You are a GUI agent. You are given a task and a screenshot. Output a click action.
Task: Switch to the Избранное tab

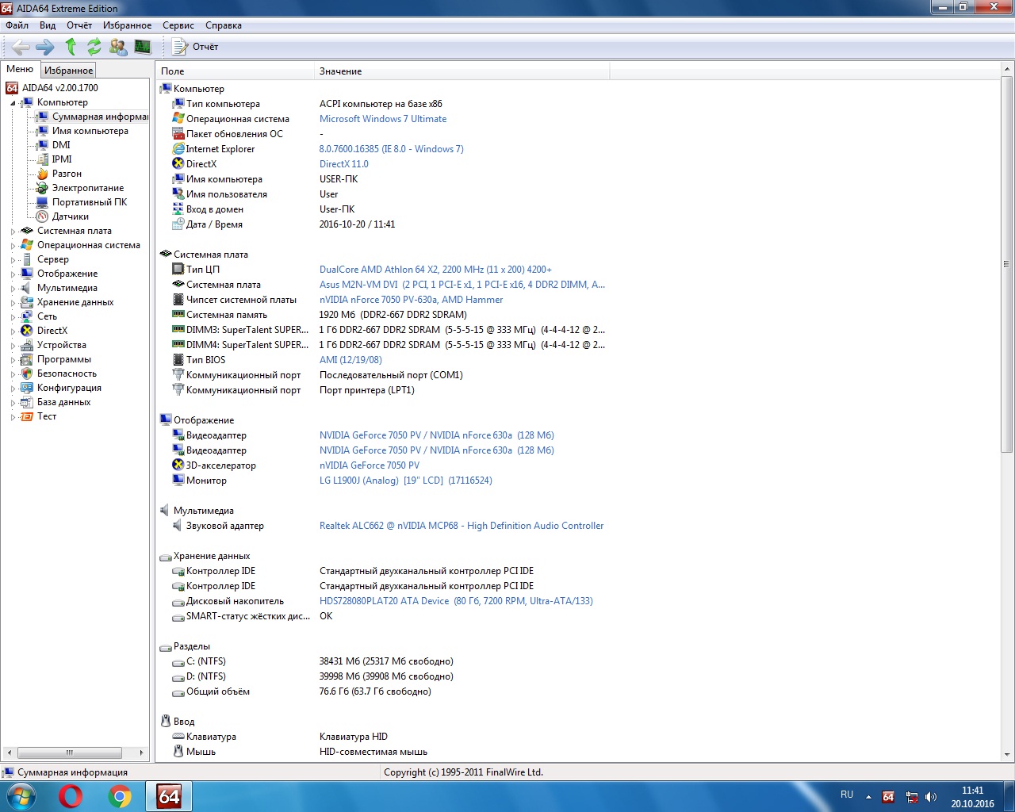[x=68, y=71]
